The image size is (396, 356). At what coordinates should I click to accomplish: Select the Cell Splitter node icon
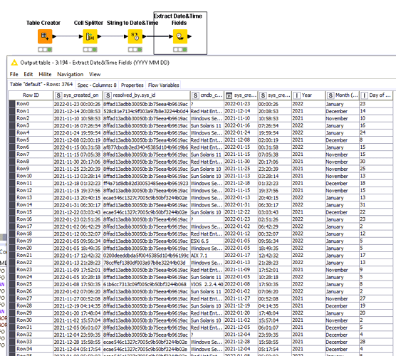point(90,36)
